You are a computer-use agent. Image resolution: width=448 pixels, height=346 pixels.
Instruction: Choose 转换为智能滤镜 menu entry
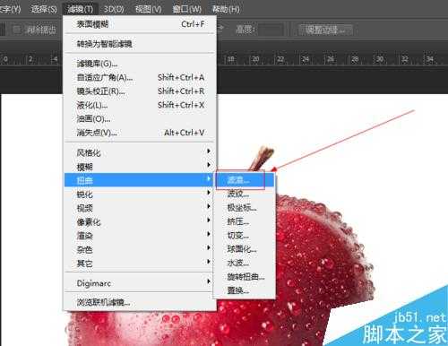coord(140,44)
